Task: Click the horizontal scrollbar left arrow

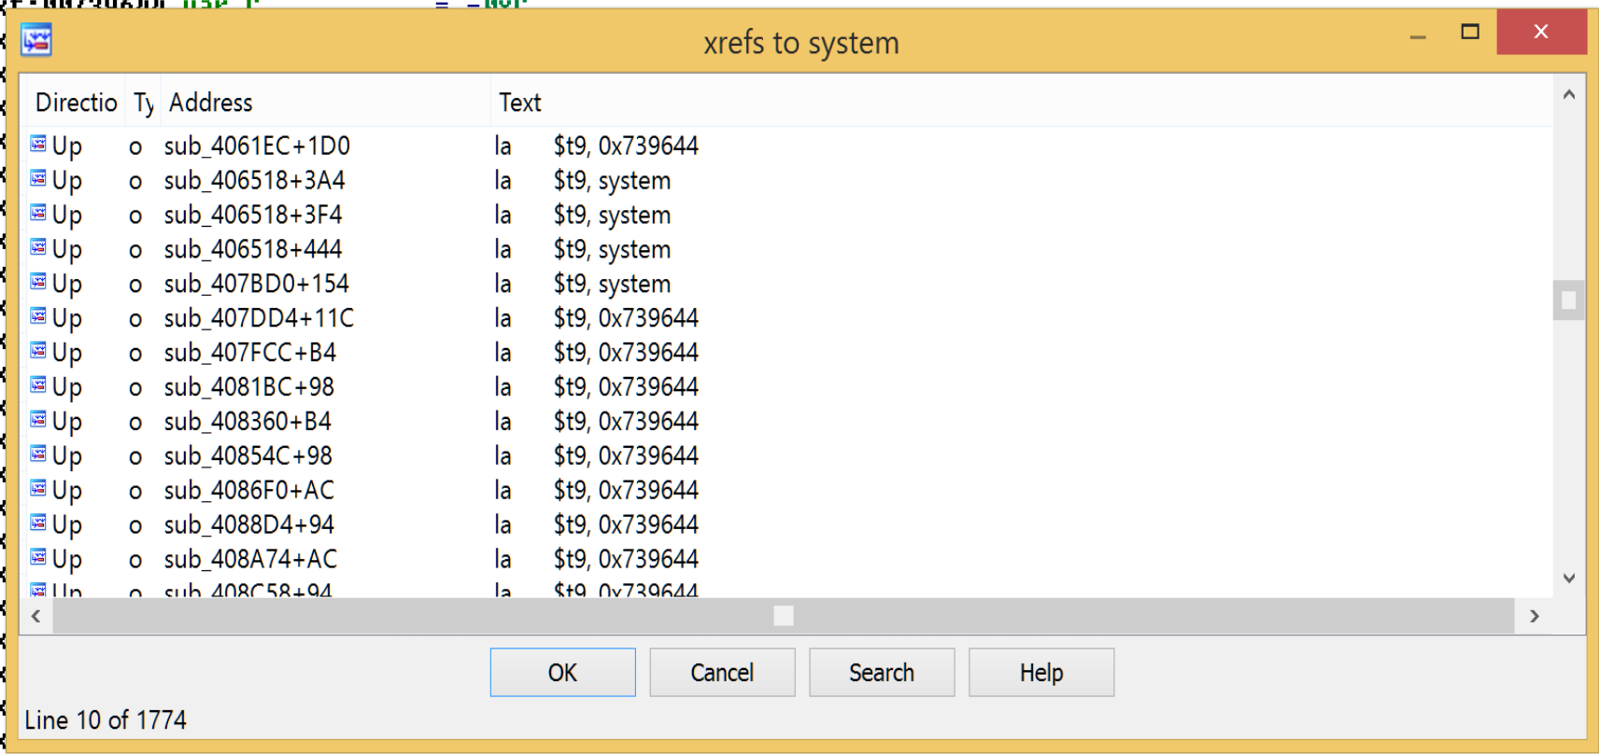Action: [36, 616]
